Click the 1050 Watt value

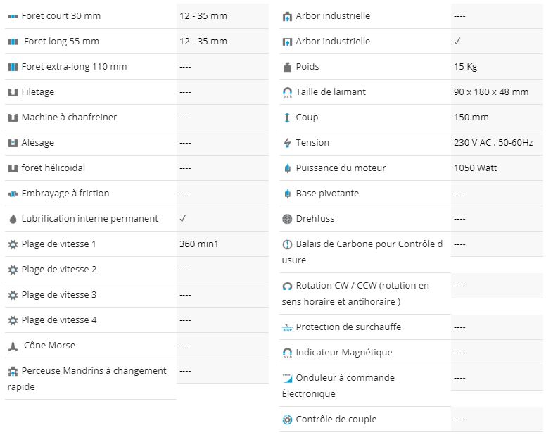pyautogui.click(x=475, y=168)
